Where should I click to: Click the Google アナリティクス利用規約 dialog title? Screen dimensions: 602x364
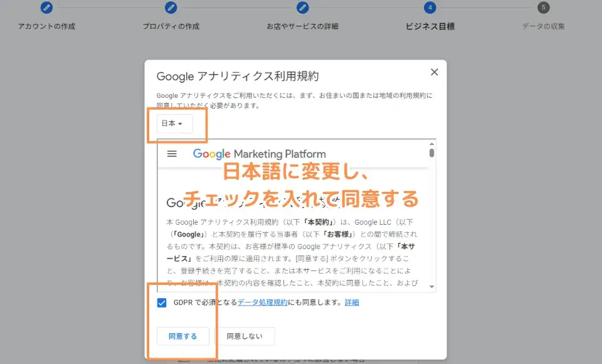tap(237, 76)
